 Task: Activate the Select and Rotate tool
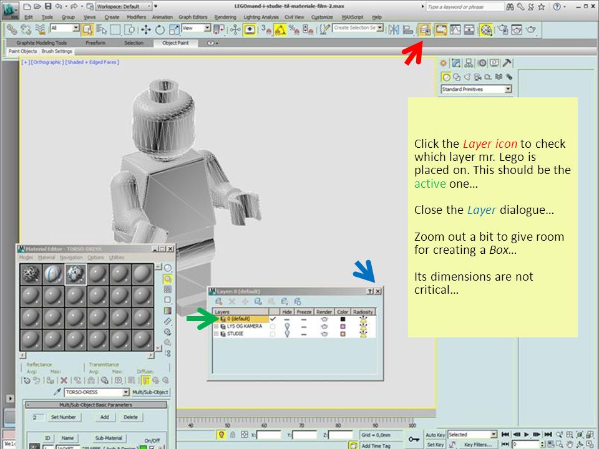click(160, 29)
